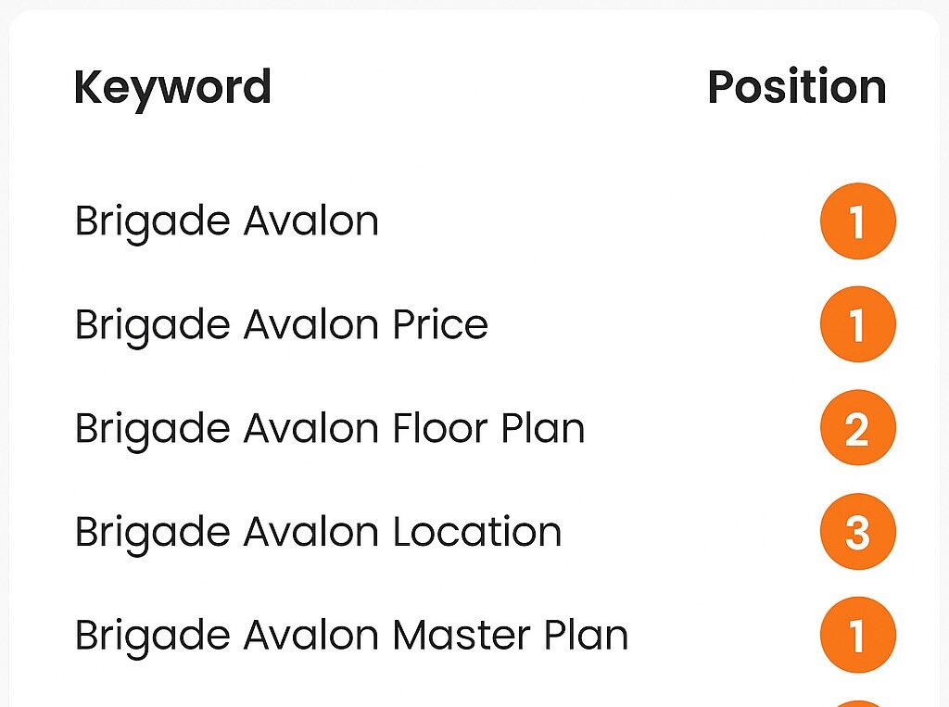Click the words Floor Plan in third row
This screenshot has height=707, width=949.
coord(488,428)
